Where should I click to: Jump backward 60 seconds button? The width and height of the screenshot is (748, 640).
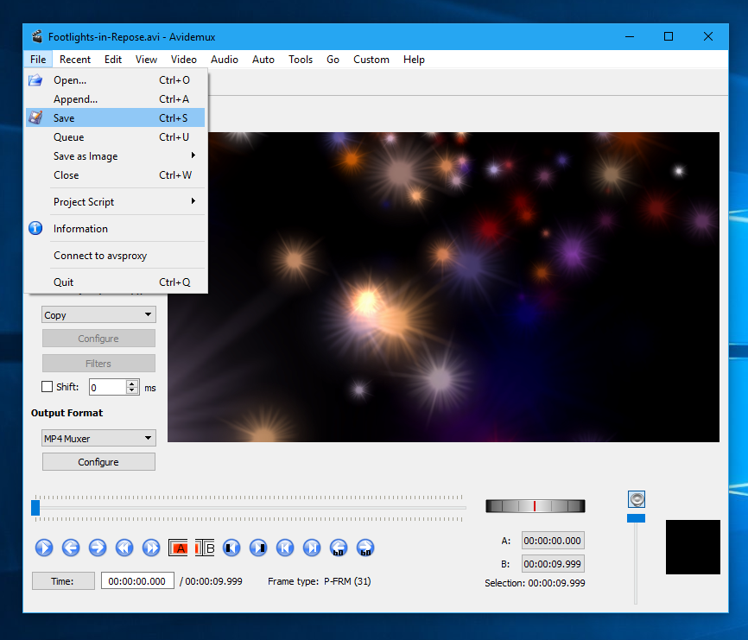(339, 548)
